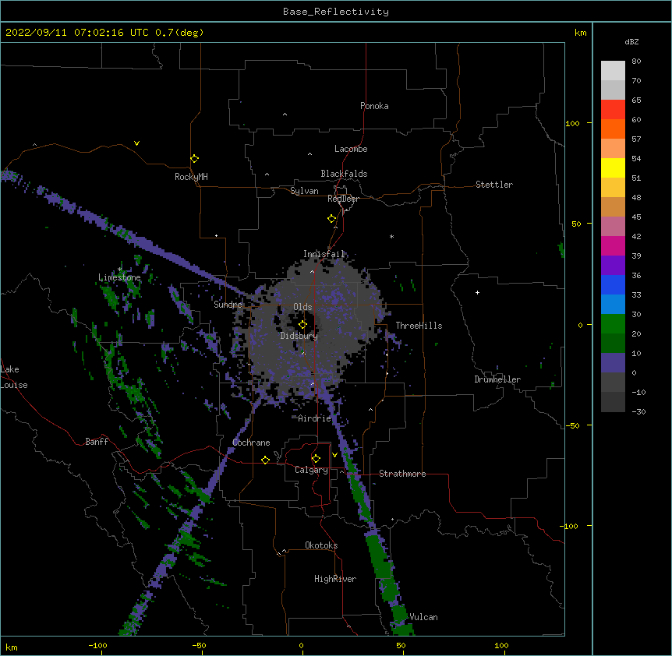Click the yellow diamond marker above the Calgary label

point(316,459)
